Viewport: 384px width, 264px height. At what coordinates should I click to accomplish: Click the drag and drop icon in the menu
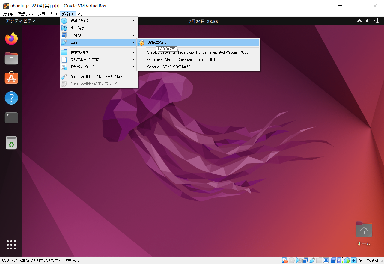(x=64, y=67)
